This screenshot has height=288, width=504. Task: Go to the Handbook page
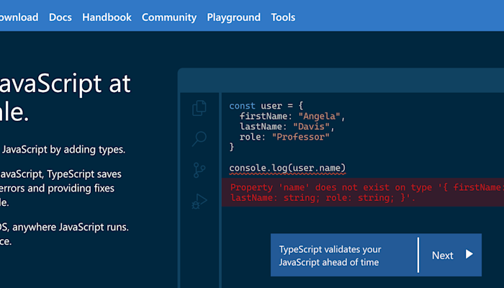coord(107,17)
